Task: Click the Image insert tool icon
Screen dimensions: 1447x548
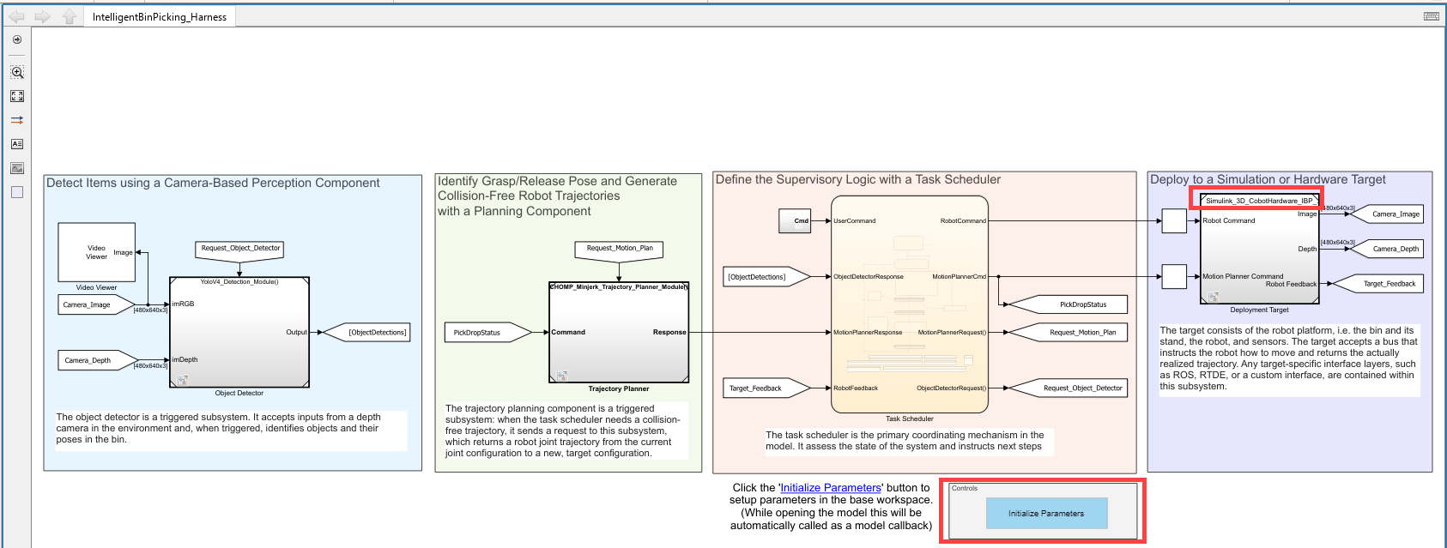Action: click(x=17, y=168)
